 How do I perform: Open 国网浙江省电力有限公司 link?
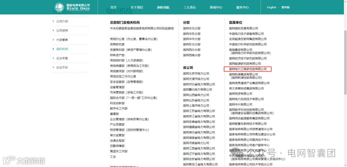[199, 116]
